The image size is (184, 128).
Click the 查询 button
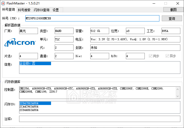[x=172, y=19]
